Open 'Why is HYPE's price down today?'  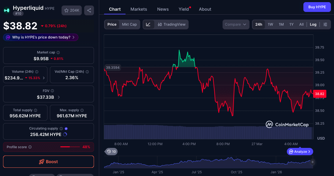click(x=40, y=37)
